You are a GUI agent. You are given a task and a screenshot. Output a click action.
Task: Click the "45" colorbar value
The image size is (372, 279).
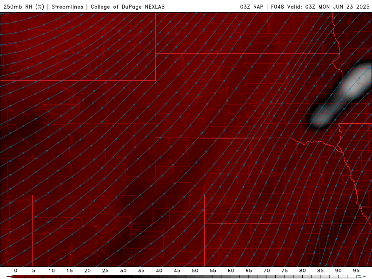click(177, 271)
